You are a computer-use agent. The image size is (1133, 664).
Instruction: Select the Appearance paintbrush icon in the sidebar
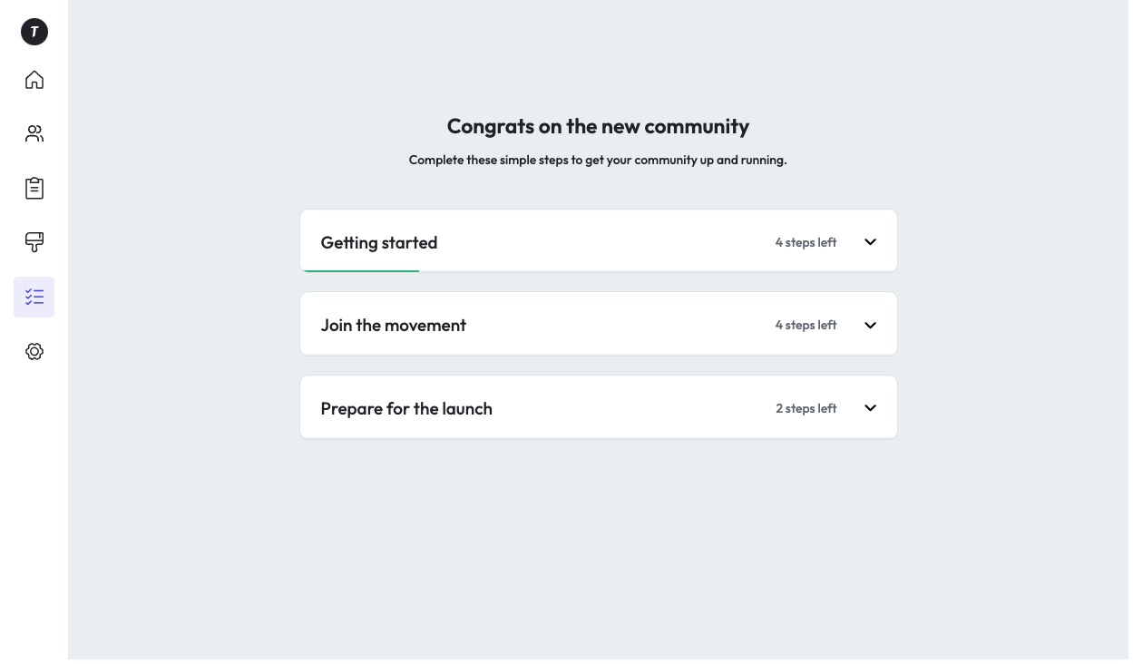34,242
